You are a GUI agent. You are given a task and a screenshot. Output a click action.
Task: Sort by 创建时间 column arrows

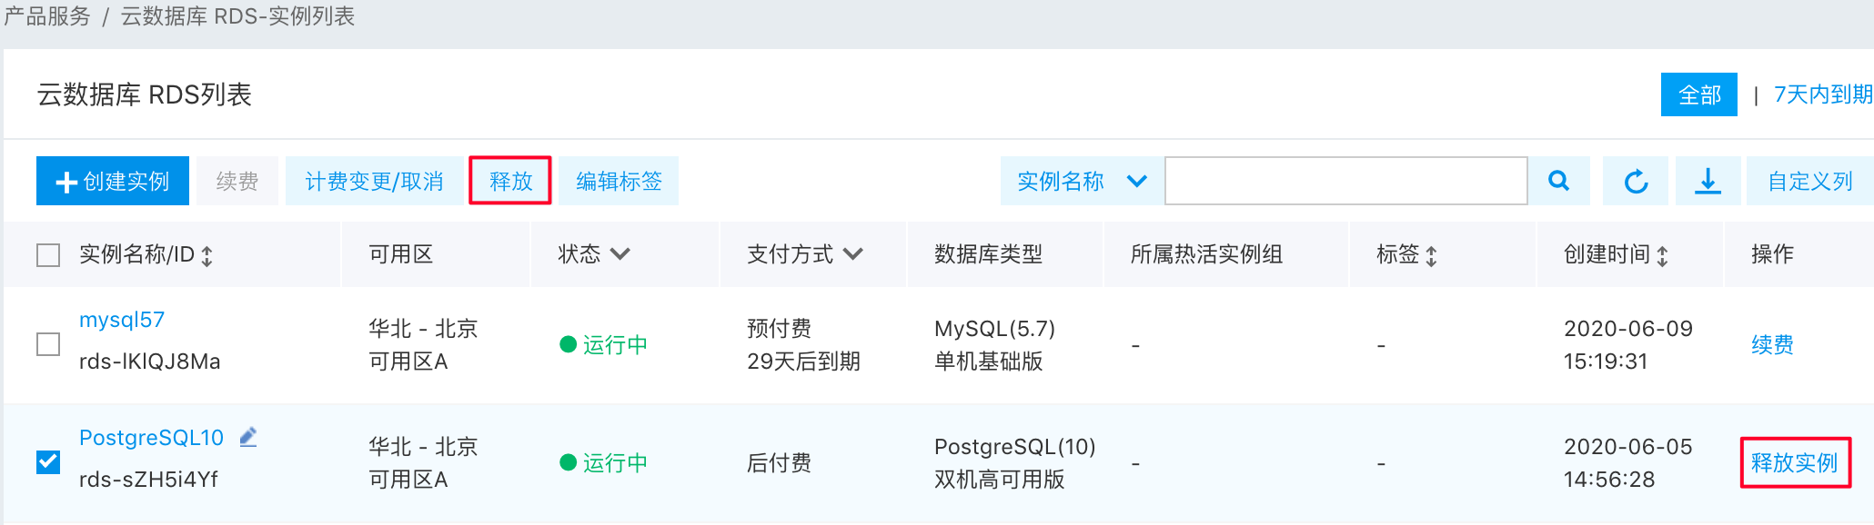1662,256
